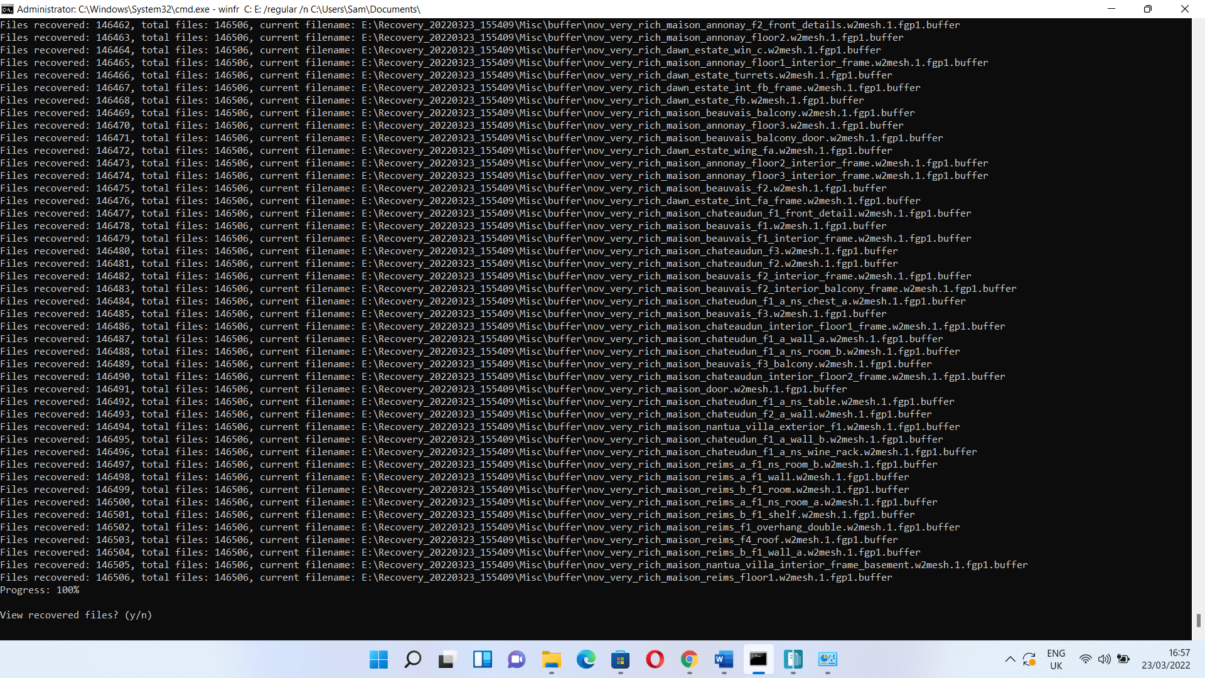Open taskbar Search magnifier
1205x678 pixels.
[x=413, y=659]
